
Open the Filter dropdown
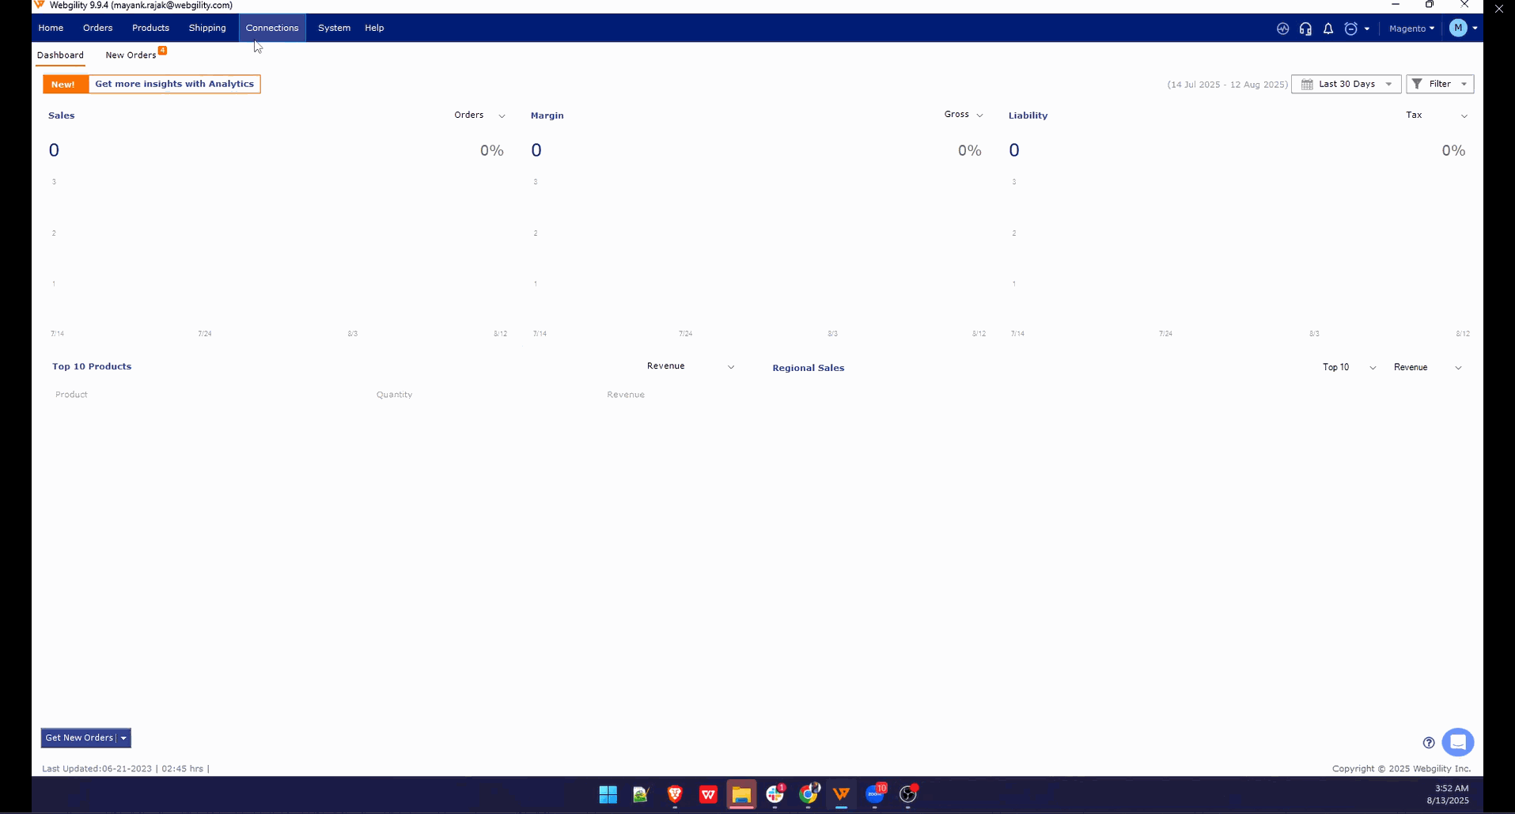(x=1439, y=84)
